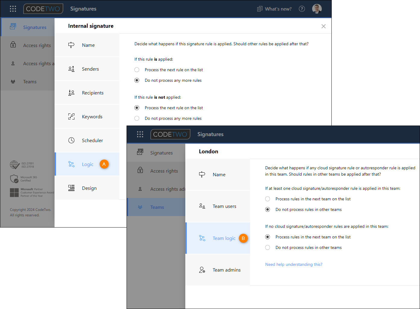Click the Signatures icon in the back window sidebar
Image resolution: width=420 pixels, height=309 pixels.
coord(13,27)
